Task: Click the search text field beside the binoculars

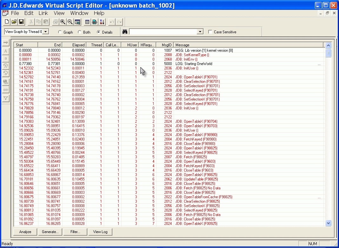Action: click(x=163, y=32)
